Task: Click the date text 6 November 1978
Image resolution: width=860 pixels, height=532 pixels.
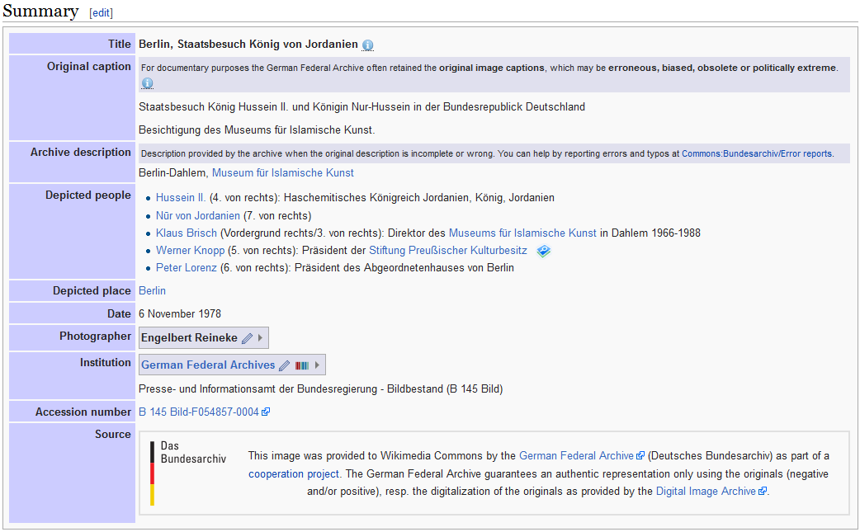Action: click(180, 314)
